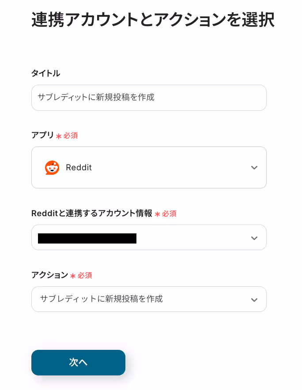Open the Reddit account dropdown chevron
Screen dimensions: 302x390
(x=254, y=238)
